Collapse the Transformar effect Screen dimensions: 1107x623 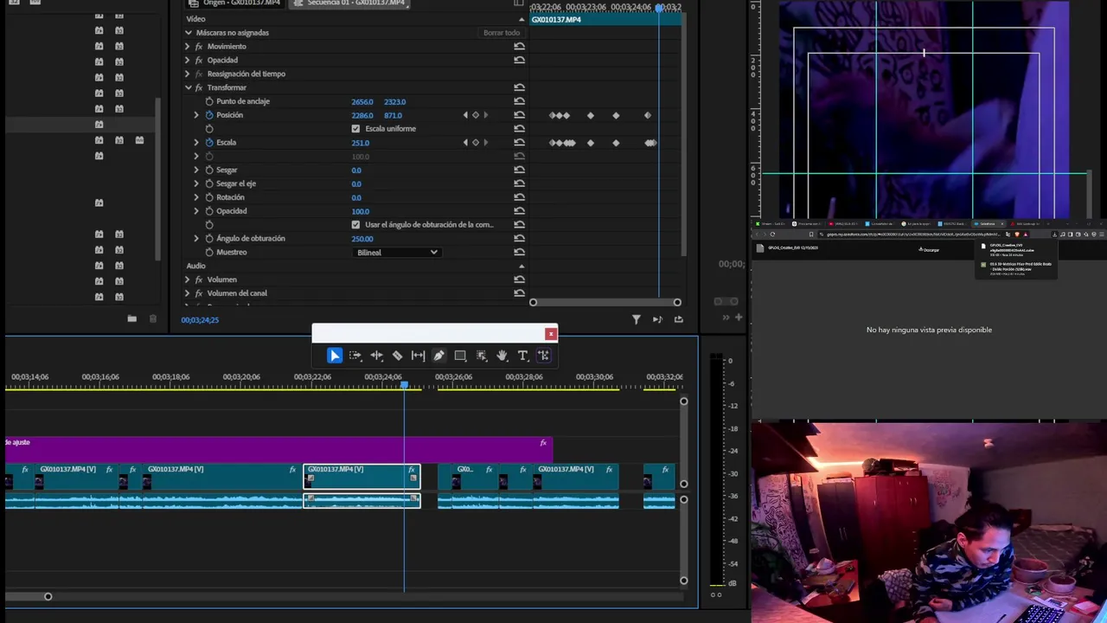pos(188,87)
